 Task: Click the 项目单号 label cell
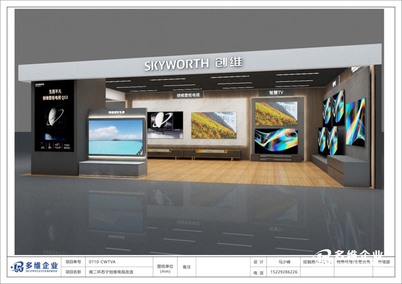73,262
